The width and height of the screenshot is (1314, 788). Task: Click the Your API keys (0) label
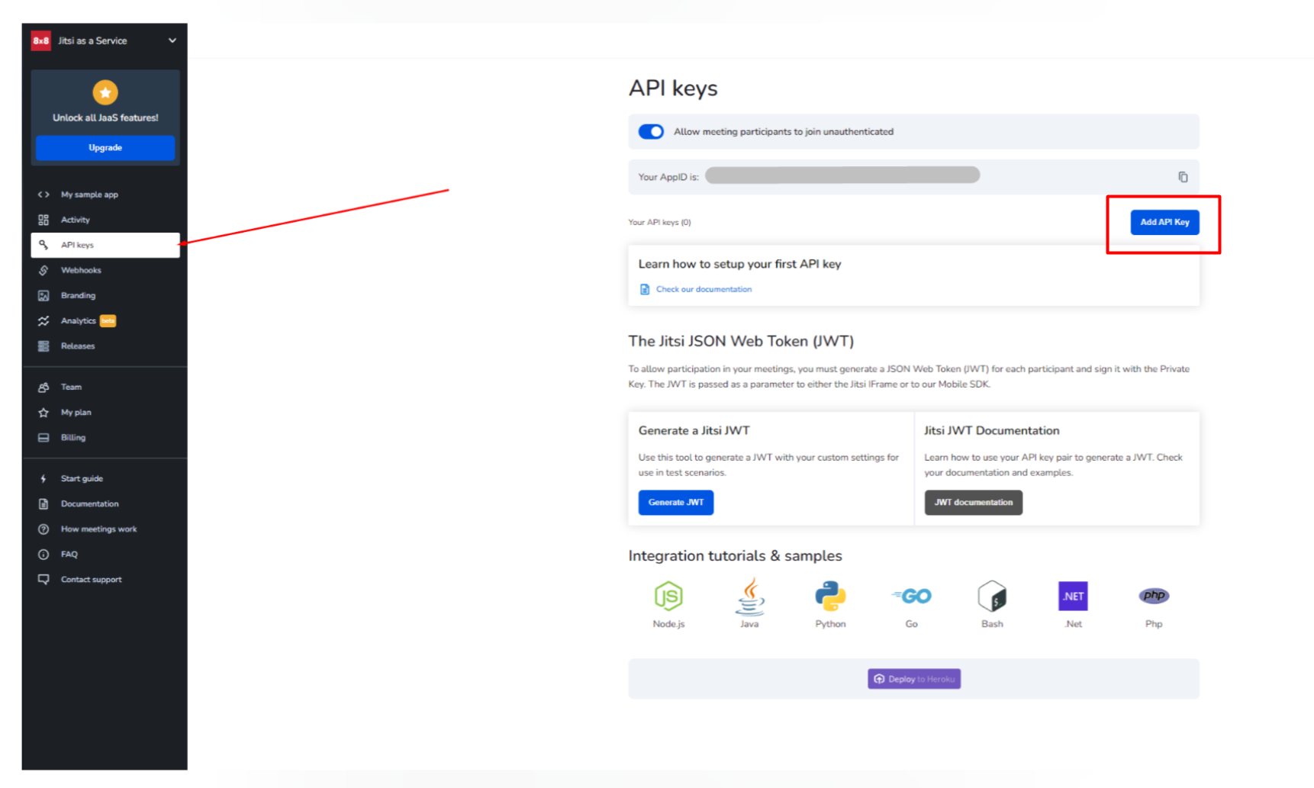click(x=659, y=223)
